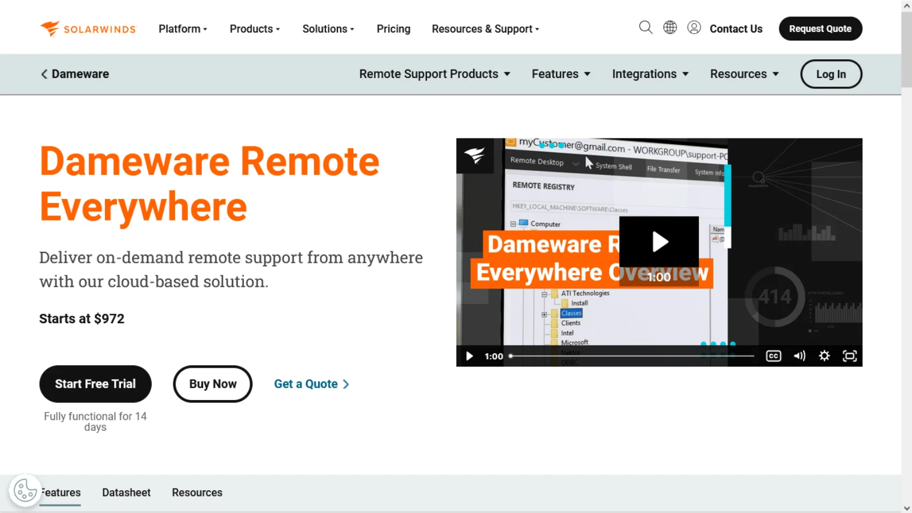Expand the Products menu
The height and width of the screenshot is (513, 912).
coord(255,28)
